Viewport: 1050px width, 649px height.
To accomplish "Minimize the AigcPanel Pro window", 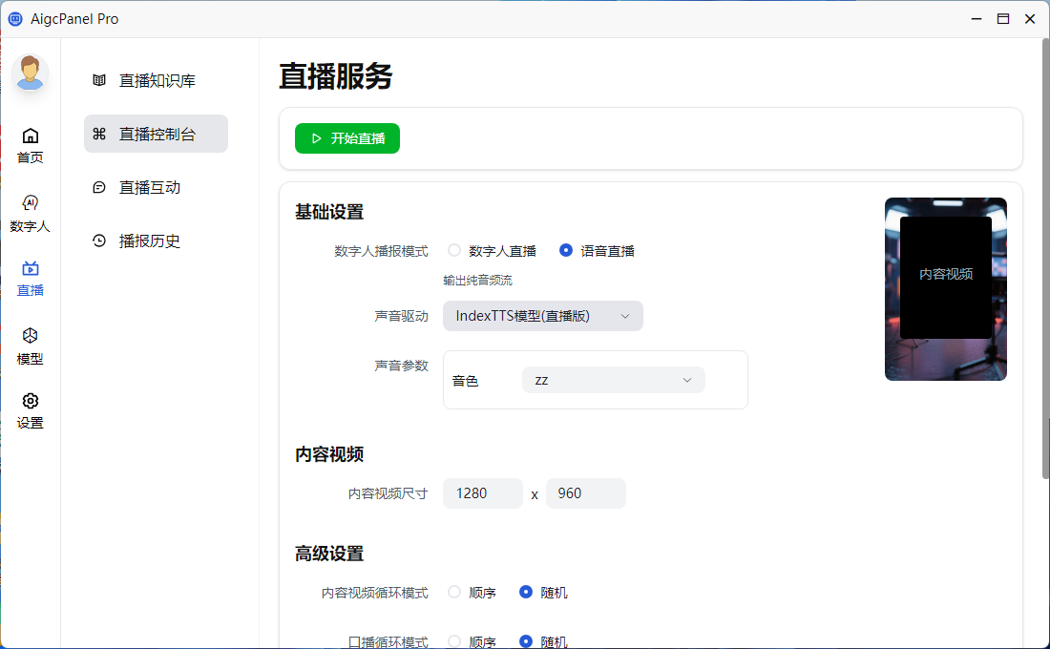I will click(x=976, y=19).
